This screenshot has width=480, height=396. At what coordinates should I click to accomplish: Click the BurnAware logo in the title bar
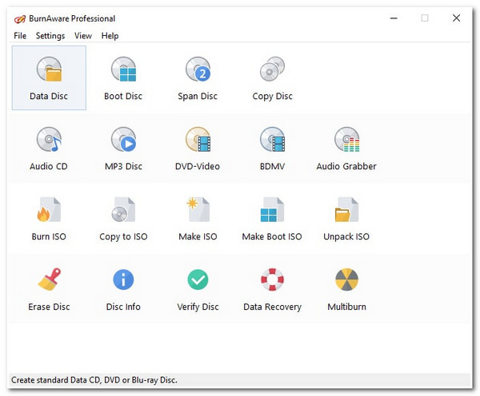pos(20,19)
